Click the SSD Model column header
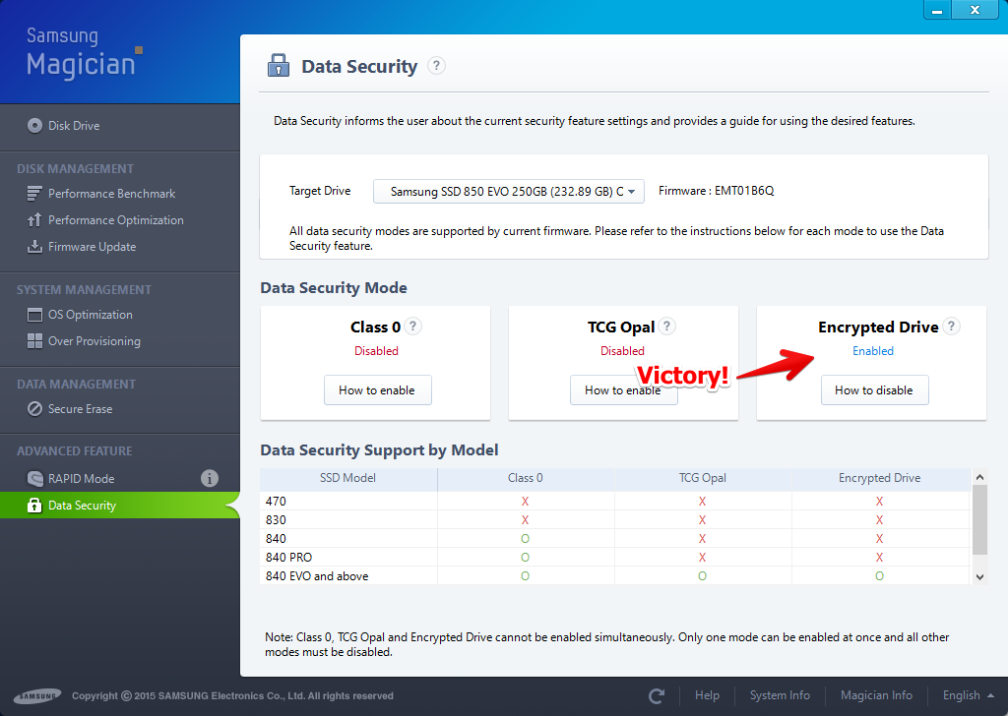The height and width of the screenshot is (716, 1008). 347,478
